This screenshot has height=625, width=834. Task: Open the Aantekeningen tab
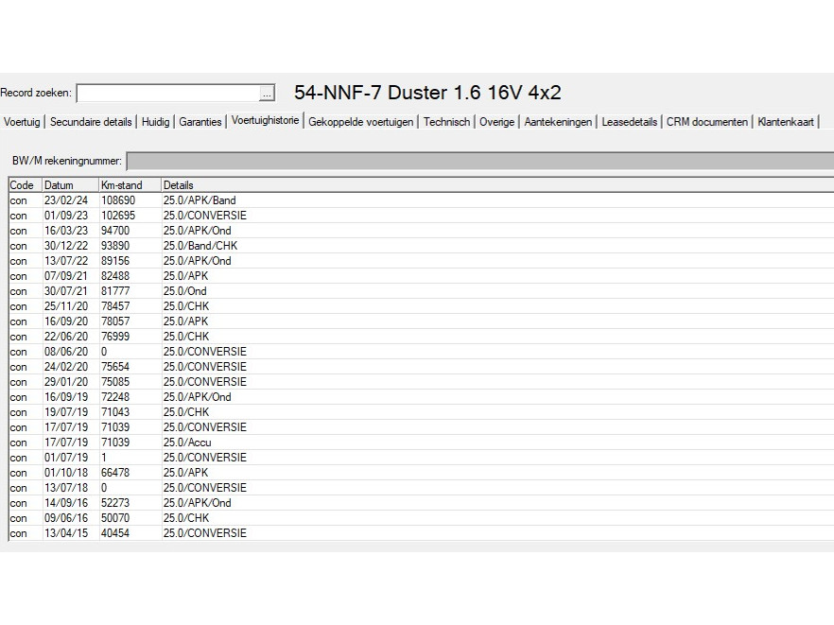[558, 122]
